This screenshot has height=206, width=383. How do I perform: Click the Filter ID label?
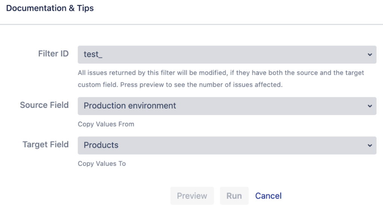[x=53, y=53]
